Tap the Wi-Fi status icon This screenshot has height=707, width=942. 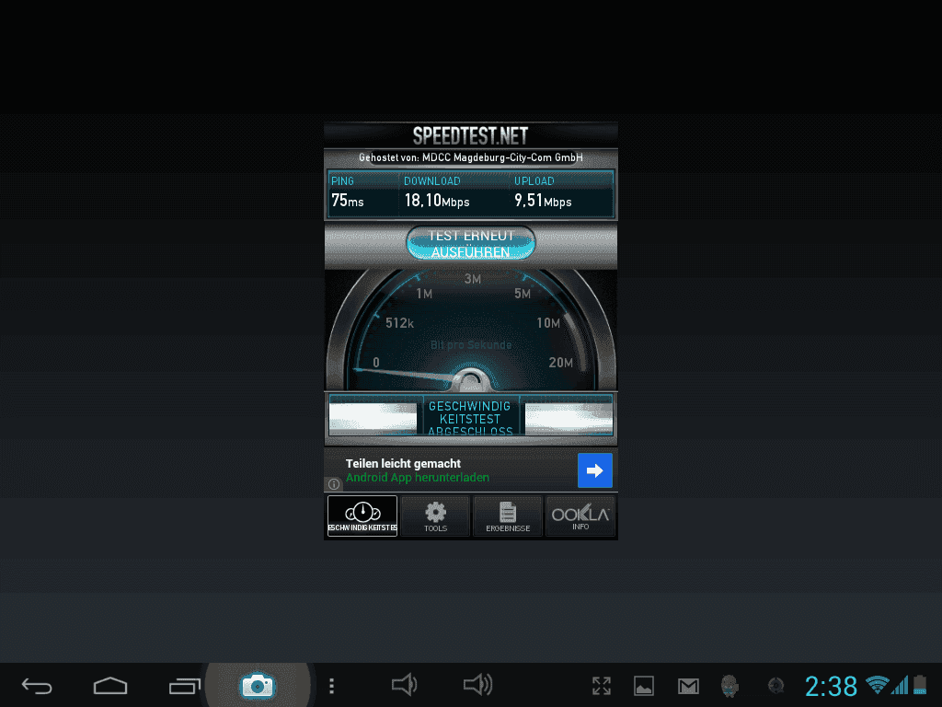click(877, 685)
